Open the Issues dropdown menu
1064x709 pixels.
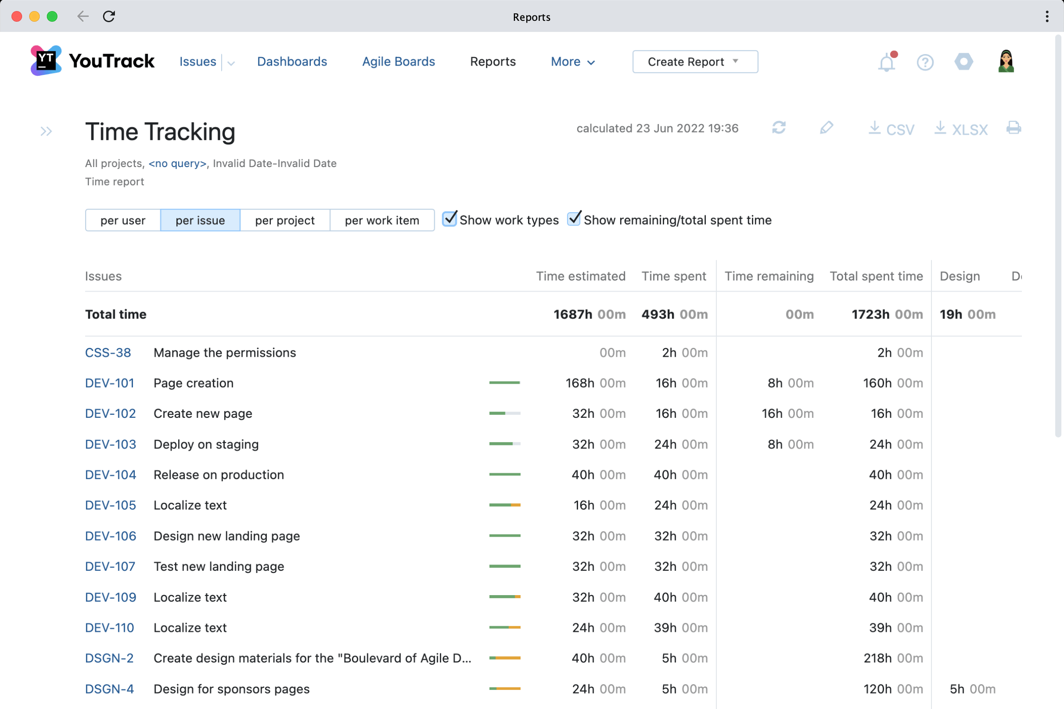coord(230,62)
